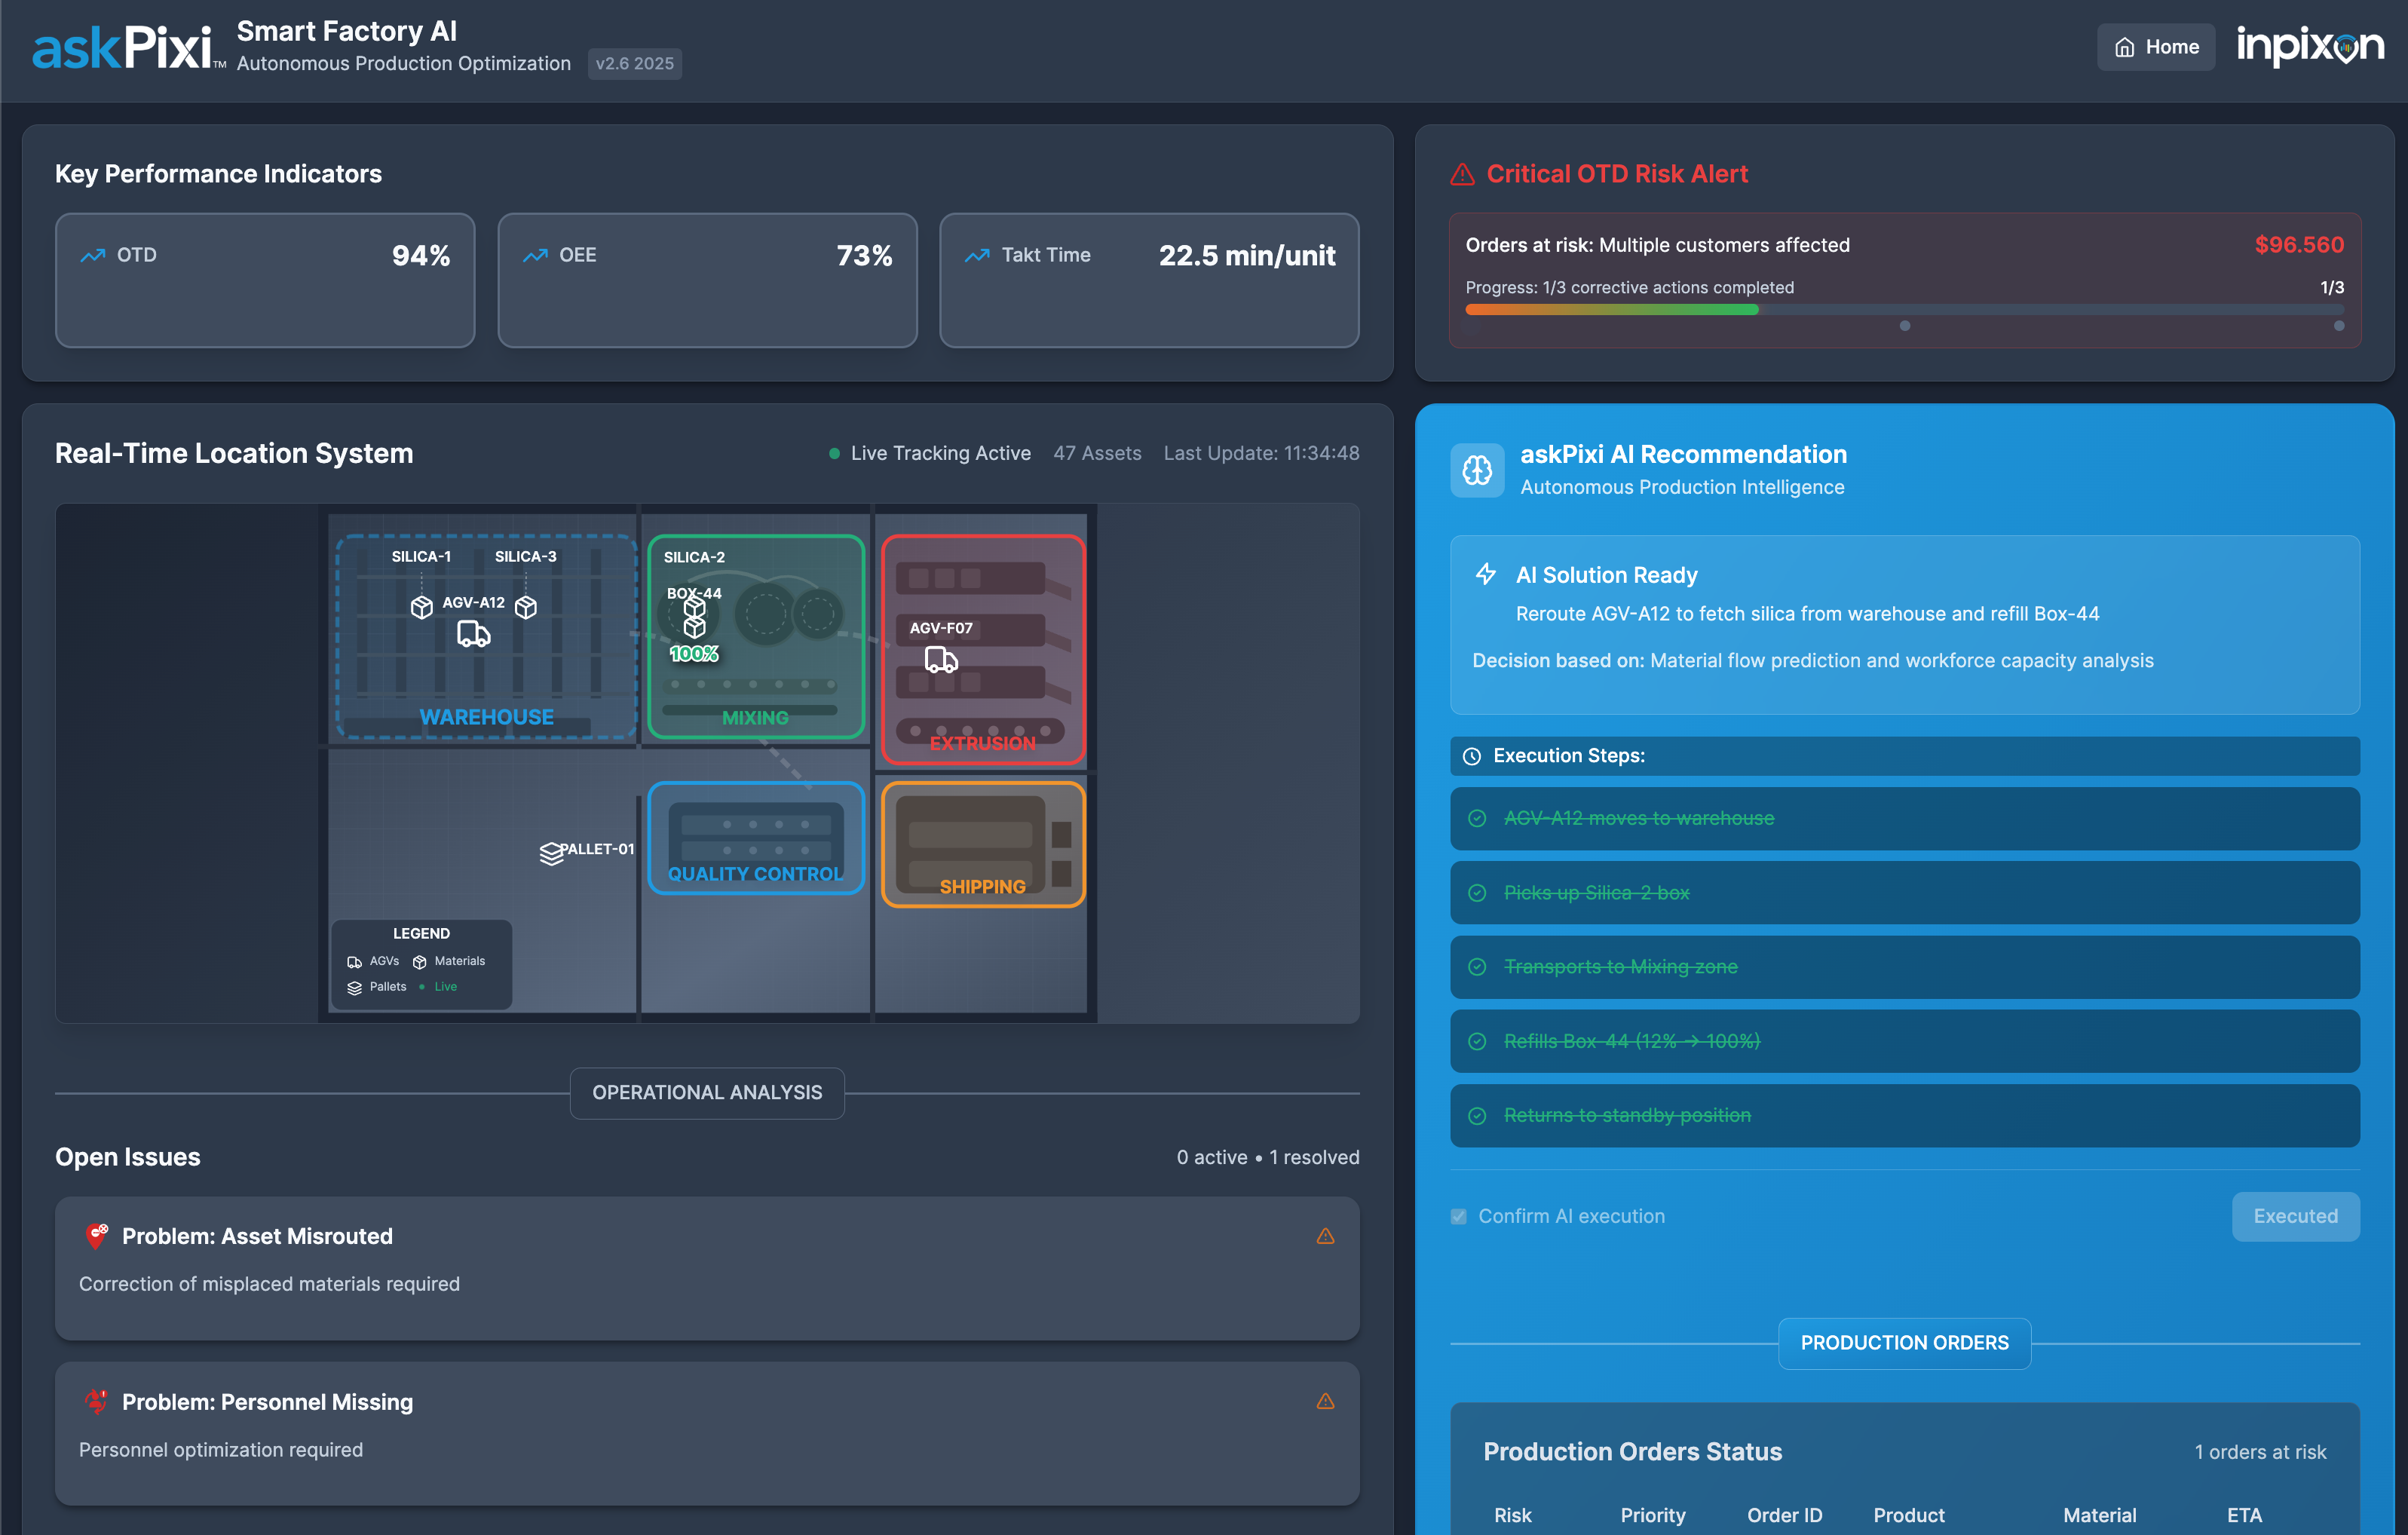This screenshot has width=2408, height=1535.
Task: Click the brain icon beside askPixi AI Recommendation
Action: [1477, 470]
